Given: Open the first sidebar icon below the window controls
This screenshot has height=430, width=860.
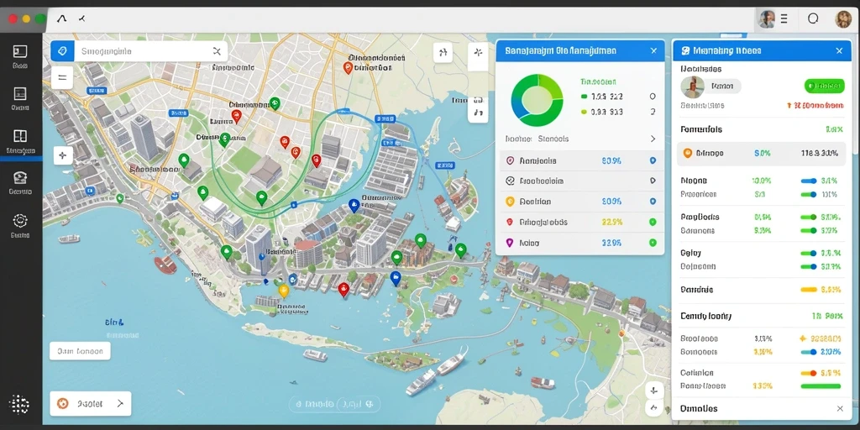Looking at the screenshot, I should coord(20,51).
